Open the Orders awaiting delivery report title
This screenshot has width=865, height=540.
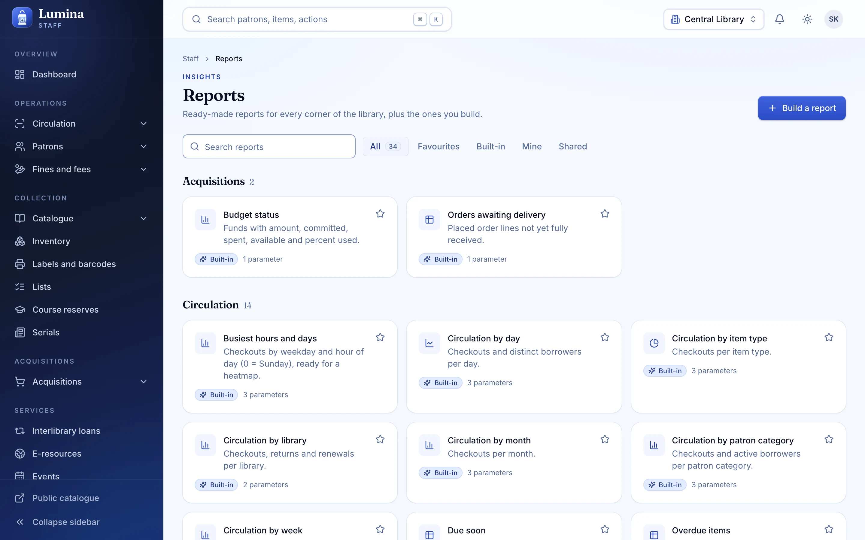click(x=496, y=214)
